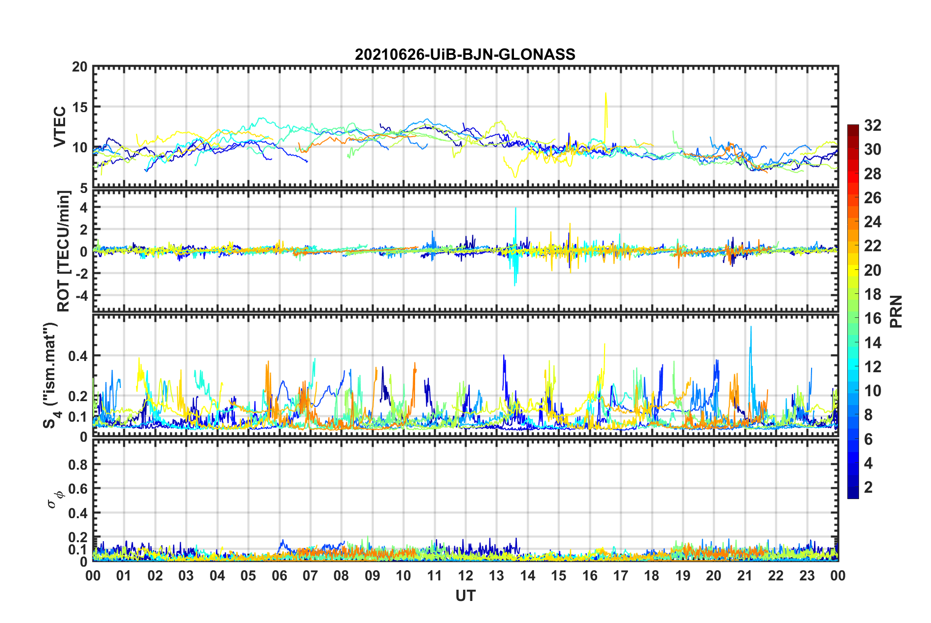This screenshot has width=931, height=623.
Task: Click sigma-phi axis tick value 0.8
Action: [x=78, y=464]
